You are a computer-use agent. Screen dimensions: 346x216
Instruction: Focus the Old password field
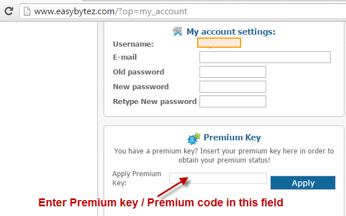click(233, 72)
